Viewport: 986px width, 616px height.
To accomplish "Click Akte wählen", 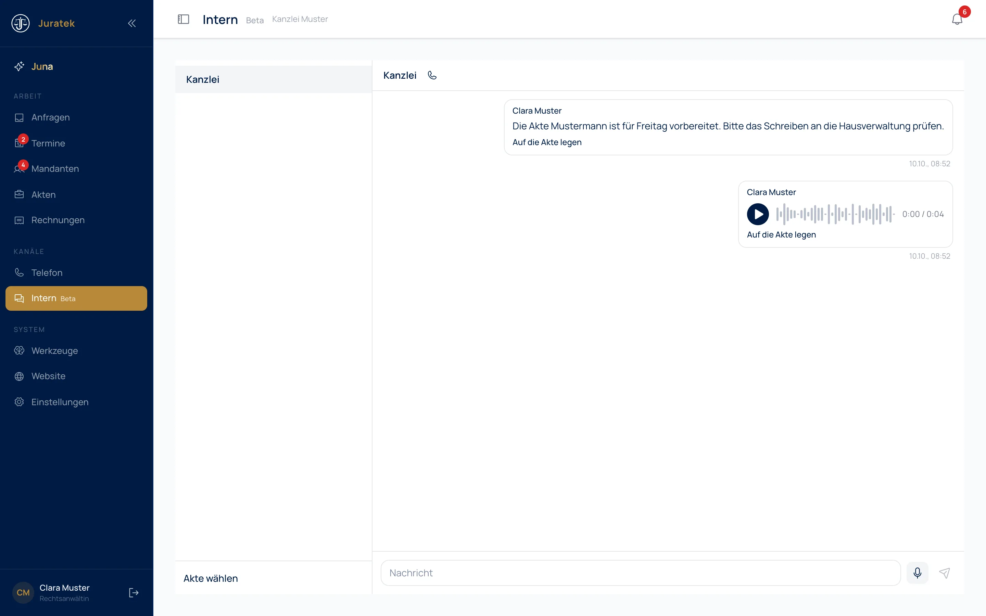I will (x=211, y=578).
